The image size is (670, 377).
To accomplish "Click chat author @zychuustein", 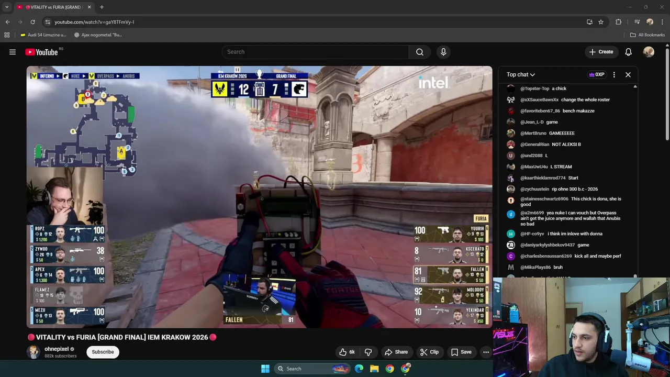I will click(534, 189).
